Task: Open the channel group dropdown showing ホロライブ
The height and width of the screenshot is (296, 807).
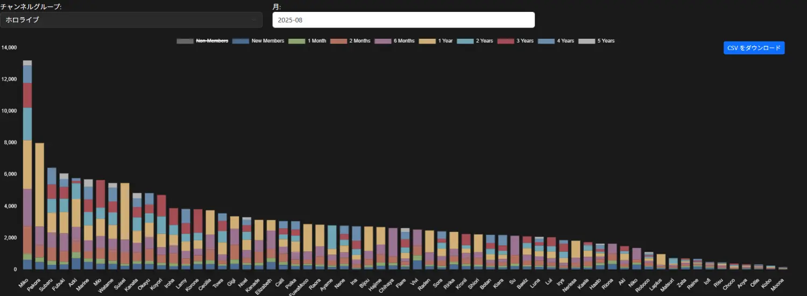Action: 131,20
